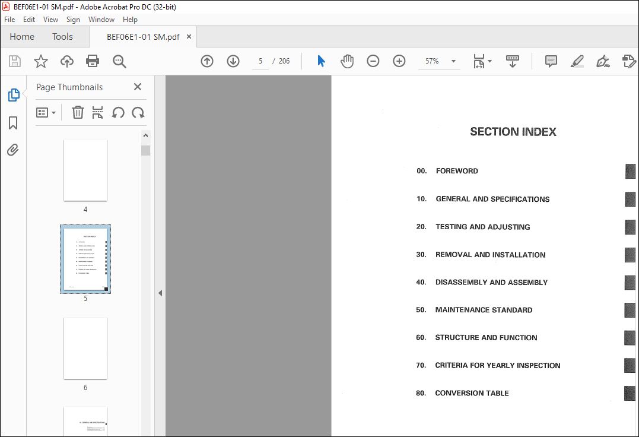The height and width of the screenshot is (437, 639).
Task: Click the page number input field
Action: click(260, 61)
